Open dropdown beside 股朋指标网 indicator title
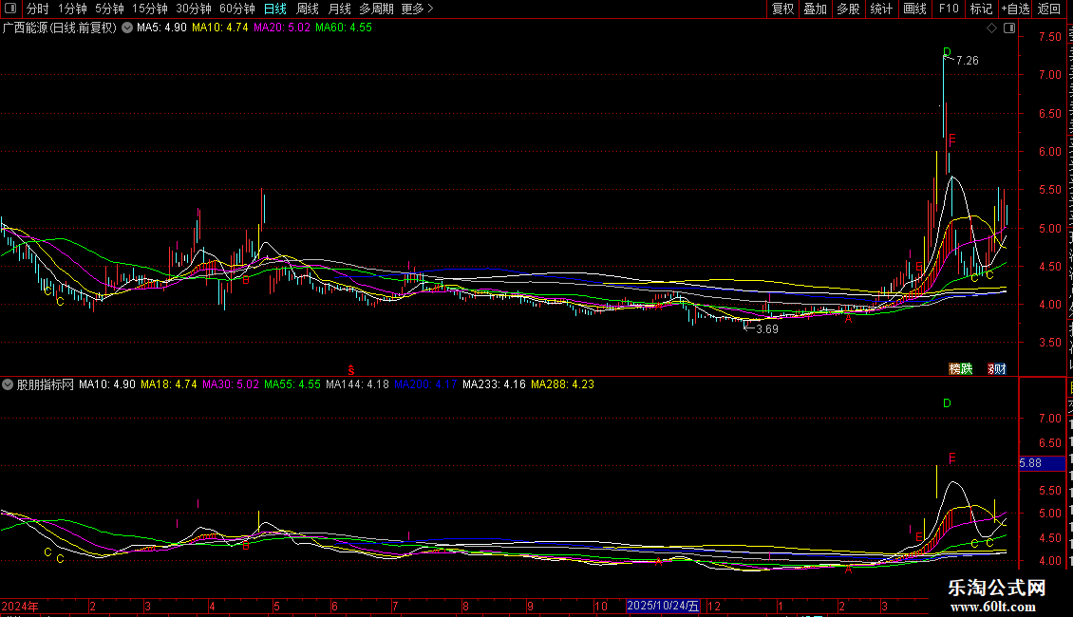 coord(8,384)
